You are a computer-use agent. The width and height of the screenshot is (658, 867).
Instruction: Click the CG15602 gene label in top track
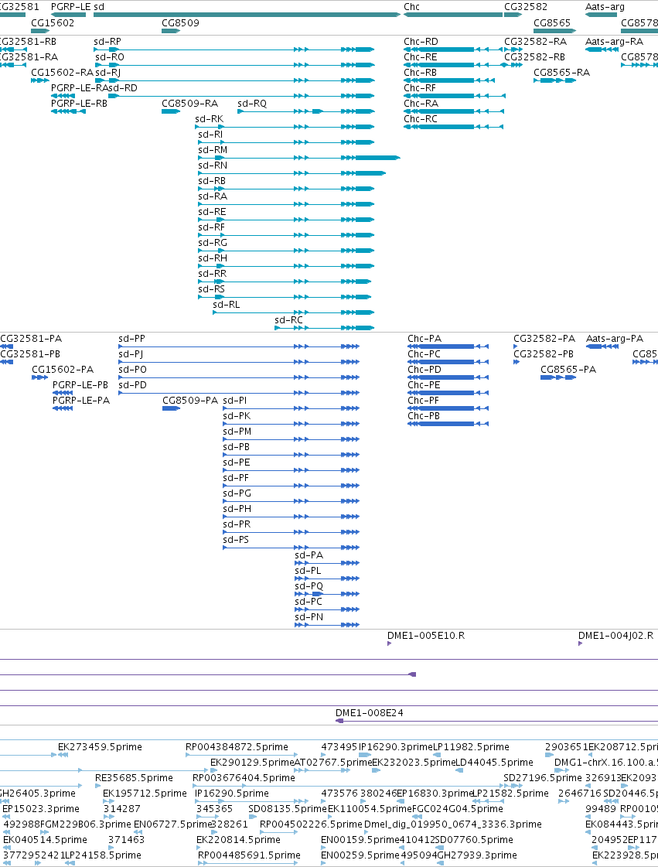53,22
